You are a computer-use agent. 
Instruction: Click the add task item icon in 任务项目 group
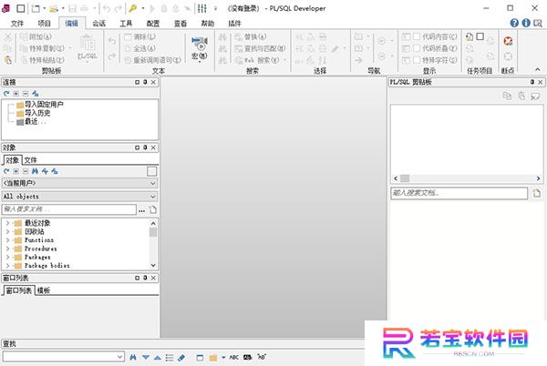[x=470, y=36]
